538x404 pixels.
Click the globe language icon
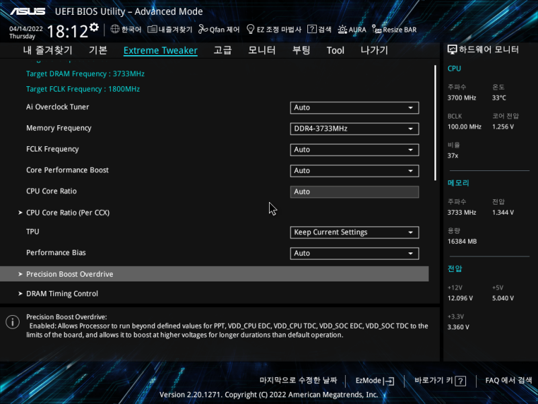tap(115, 29)
